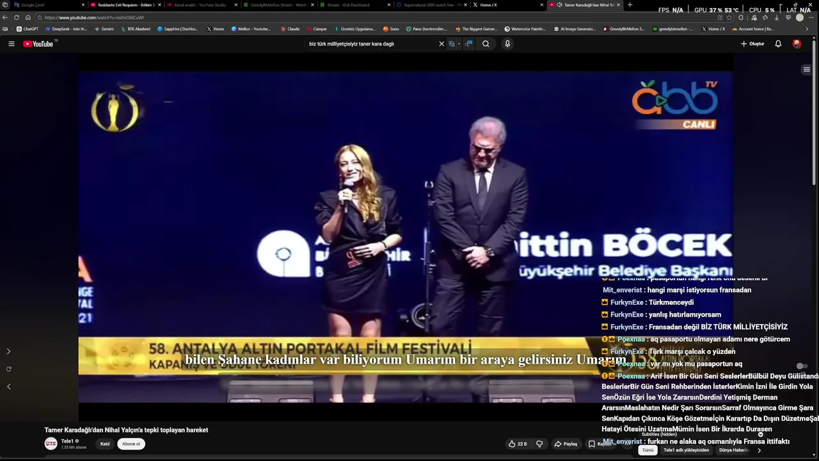The width and height of the screenshot is (819, 461).
Task: Open the YouTube hamburger guide menu
Action: coord(11,44)
